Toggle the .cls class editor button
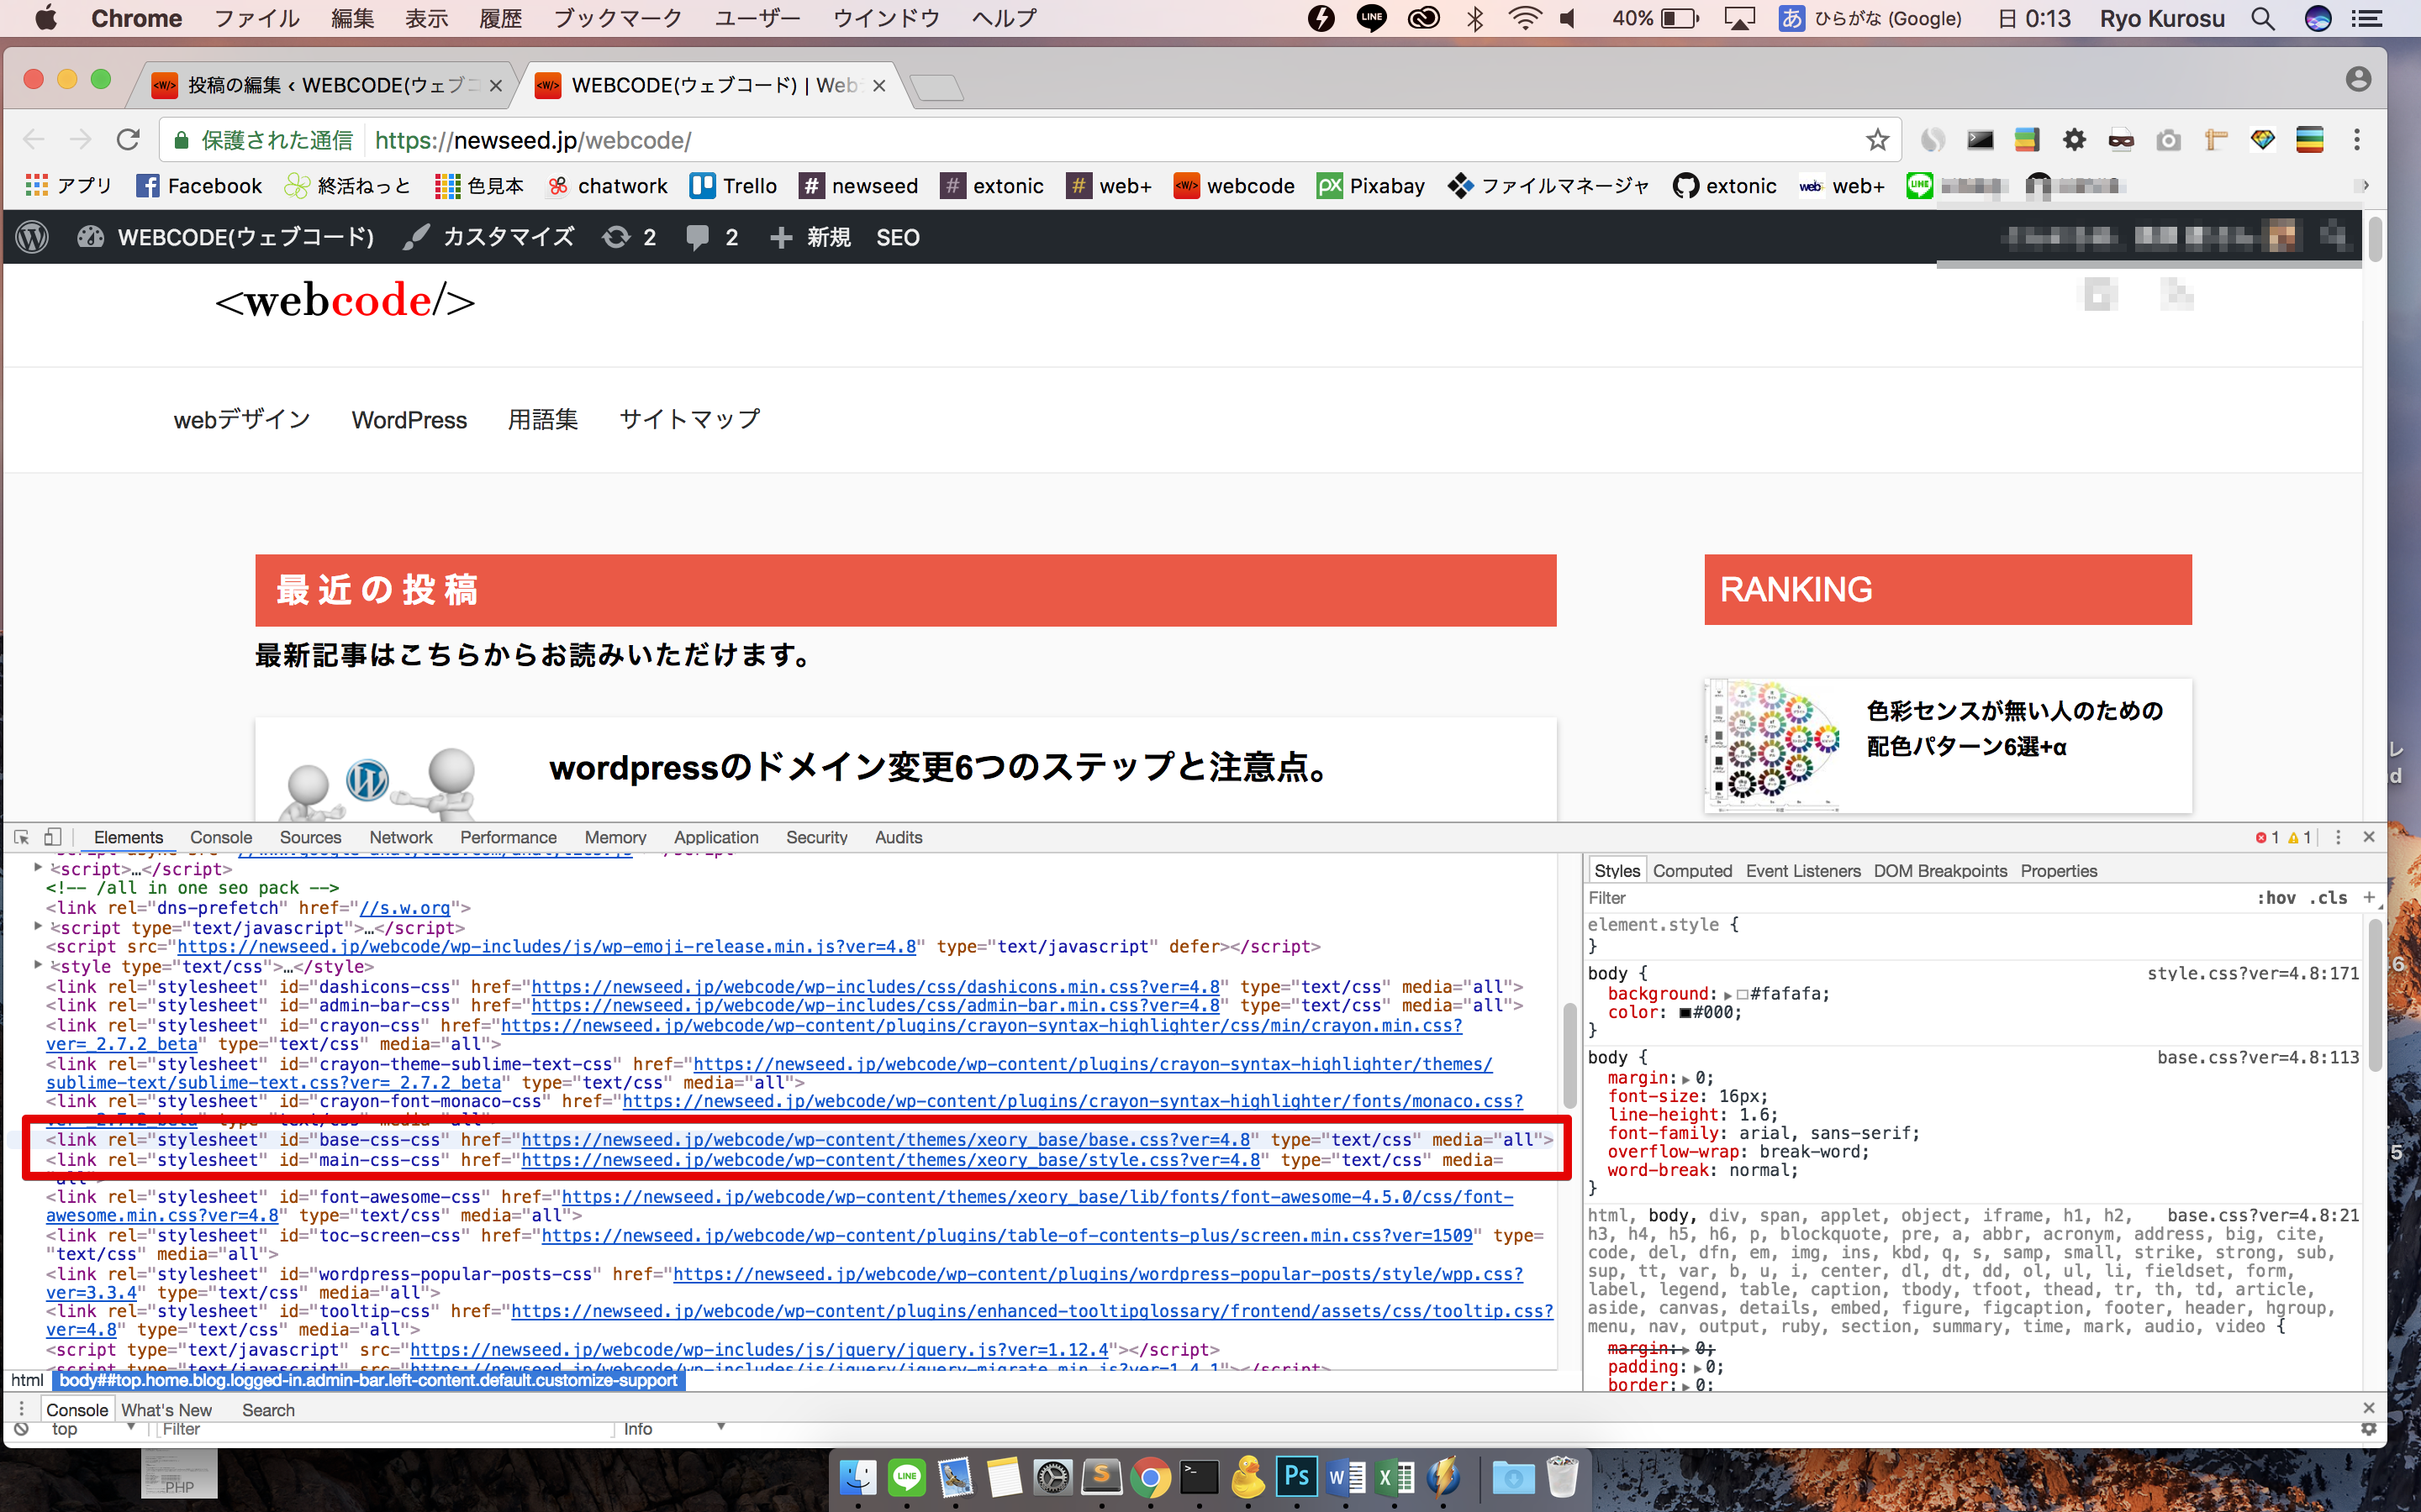2421x1512 pixels. (x=2329, y=898)
